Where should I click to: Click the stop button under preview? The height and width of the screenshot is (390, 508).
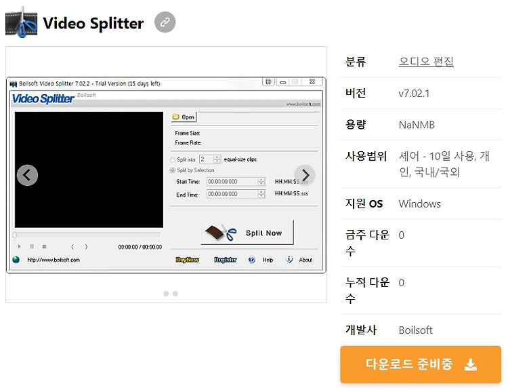pyautogui.click(x=45, y=247)
